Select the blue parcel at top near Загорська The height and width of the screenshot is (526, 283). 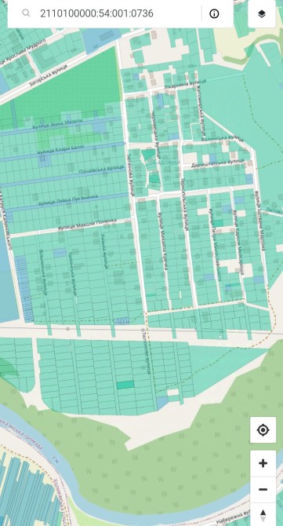pos(100,39)
